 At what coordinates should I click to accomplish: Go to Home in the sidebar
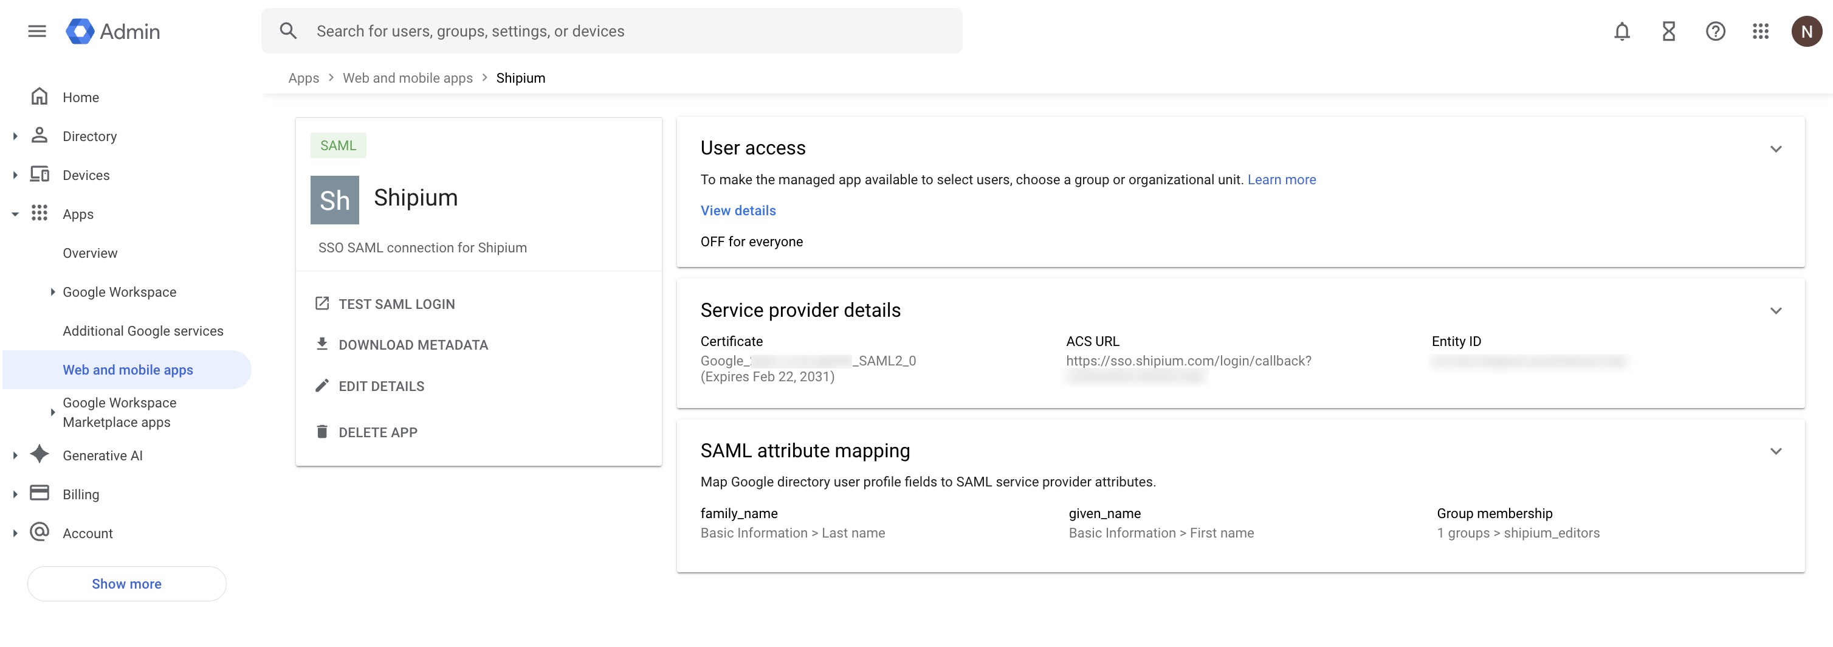pyautogui.click(x=80, y=97)
